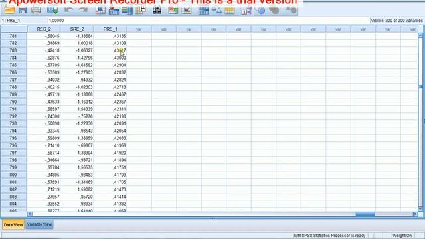This screenshot has width=425, height=239.
Task: Switch to the Variable View tab
Action: pyautogui.click(x=39, y=224)
